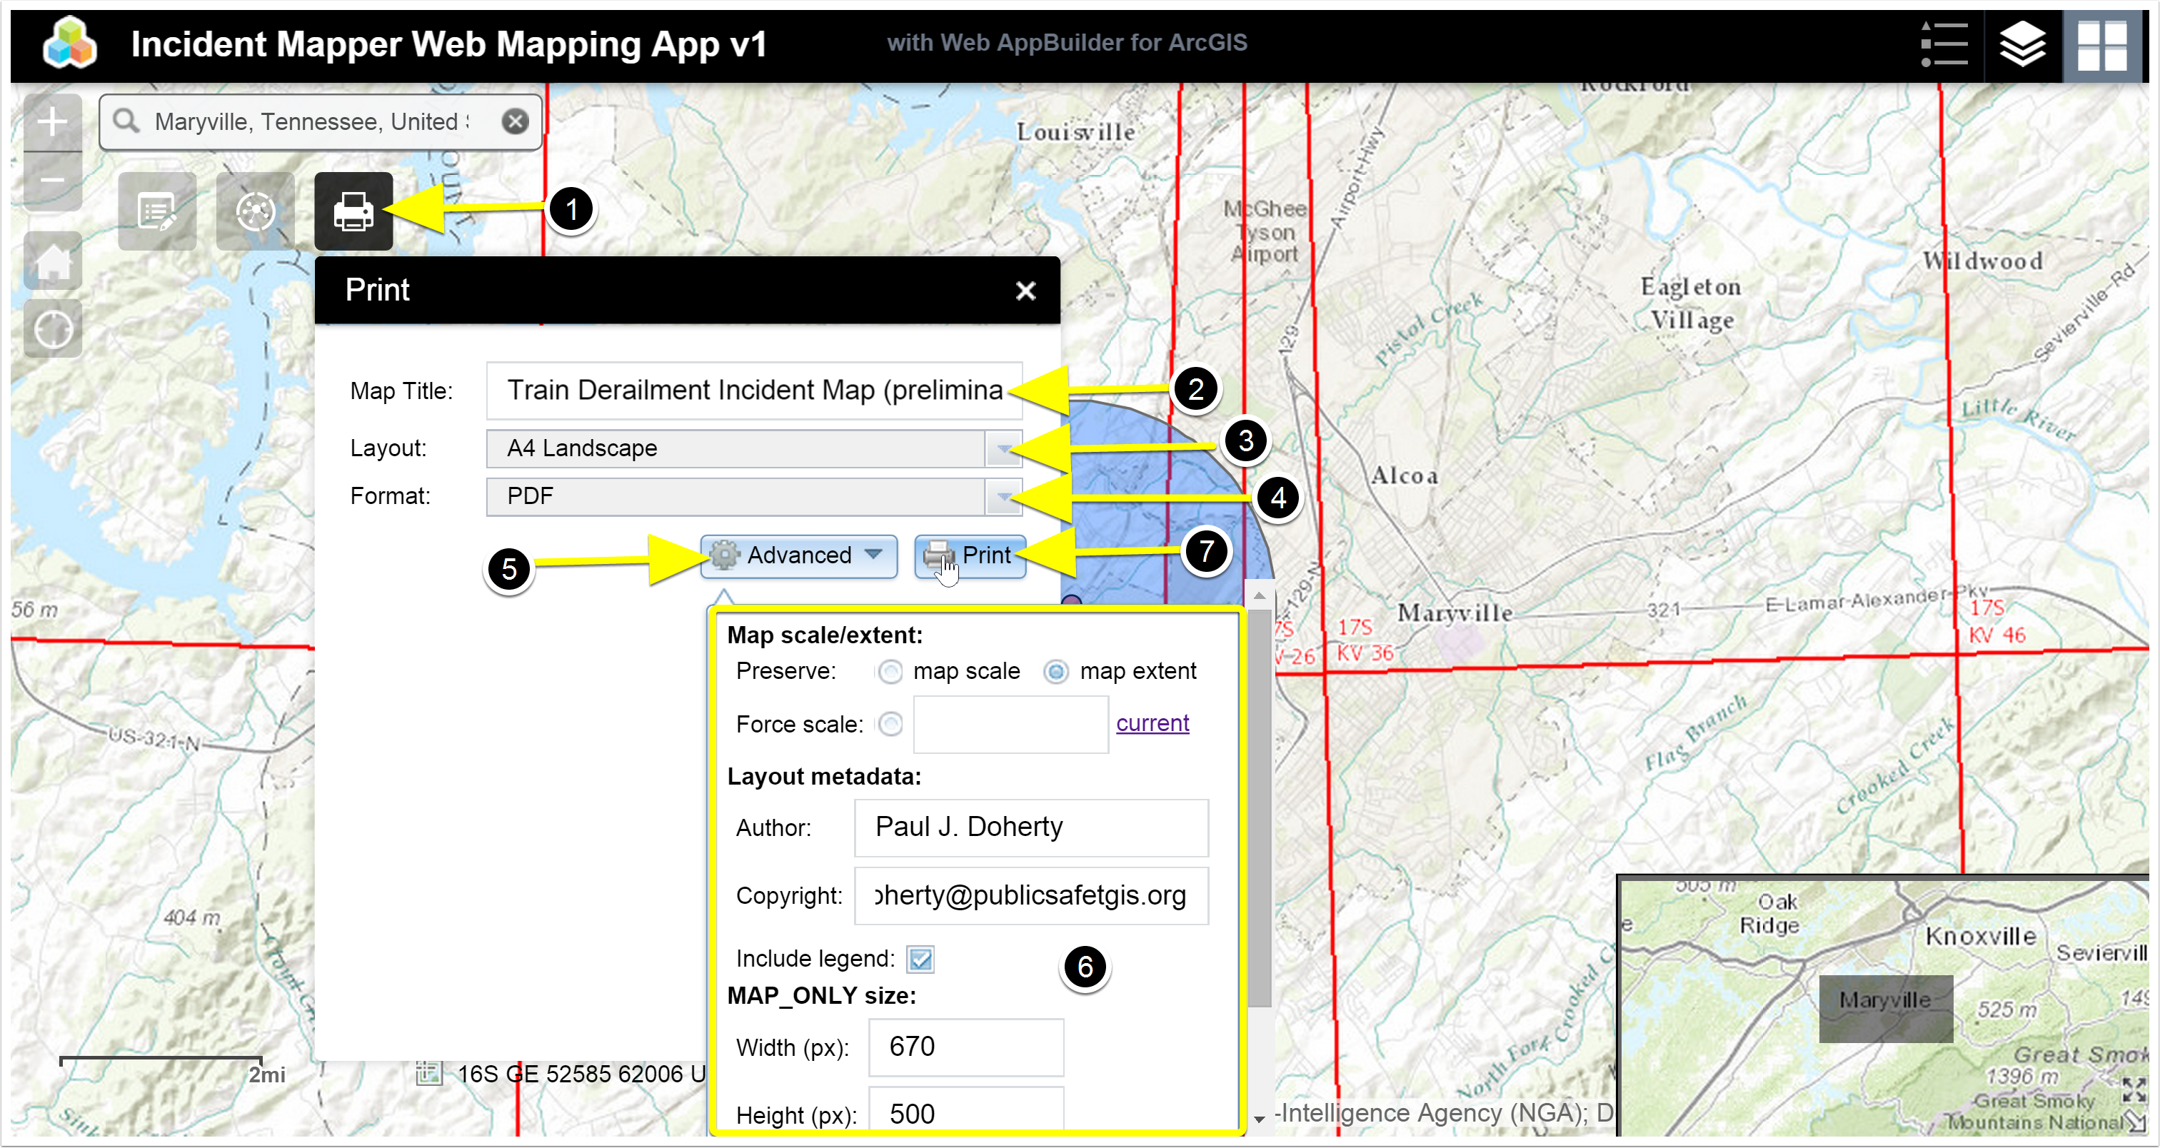
Task: Open the Basemap Gallery widget
Action: [x=2101, y=45]
